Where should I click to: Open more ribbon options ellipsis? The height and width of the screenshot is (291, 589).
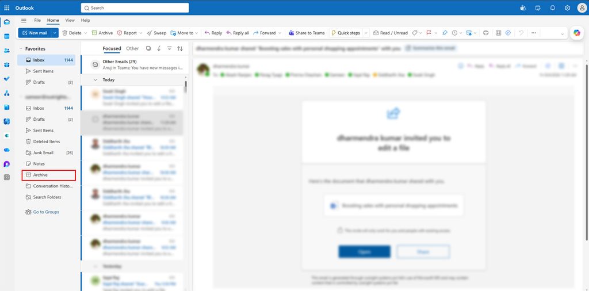pos(533,33)
